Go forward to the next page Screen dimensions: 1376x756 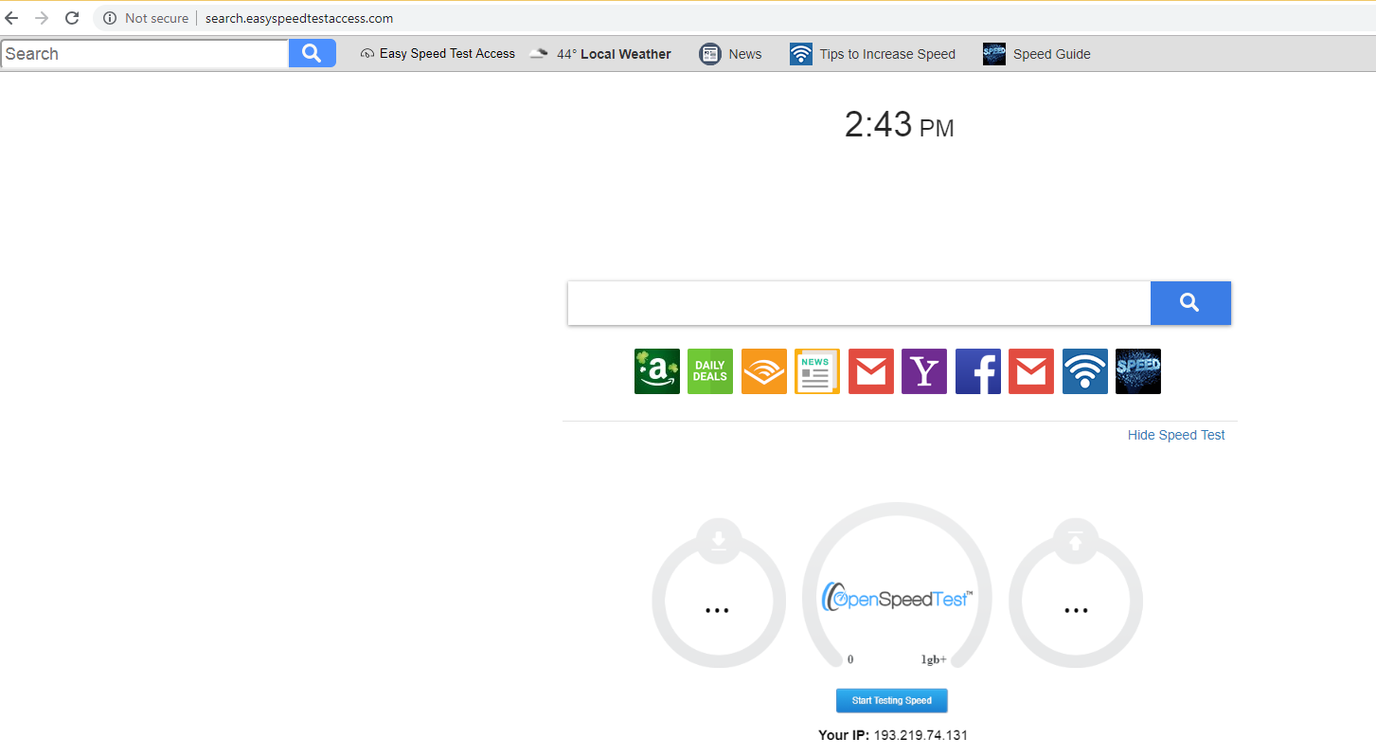(x=42, y=18)
